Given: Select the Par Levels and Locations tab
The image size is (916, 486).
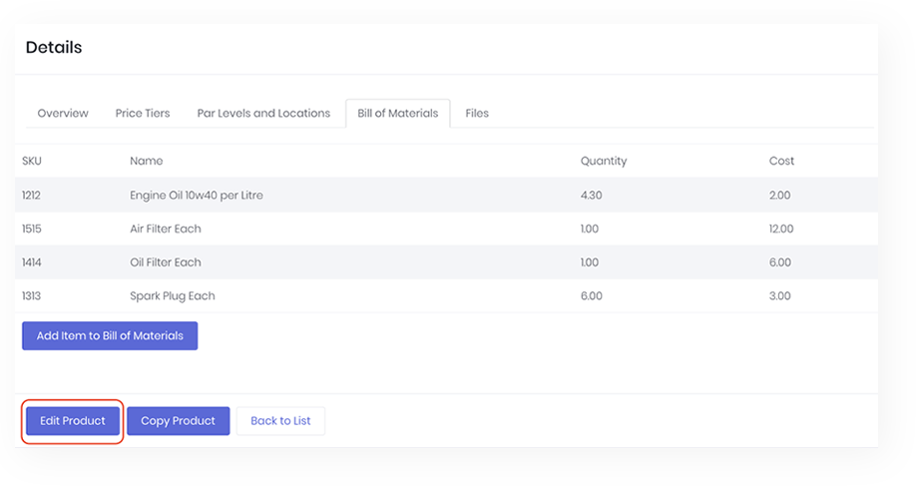Looking at the screenshot, I should pos(263,114).
